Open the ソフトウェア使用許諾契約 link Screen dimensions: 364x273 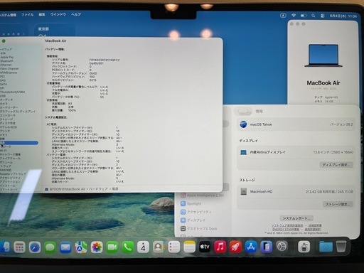click(x=287, y=225)
